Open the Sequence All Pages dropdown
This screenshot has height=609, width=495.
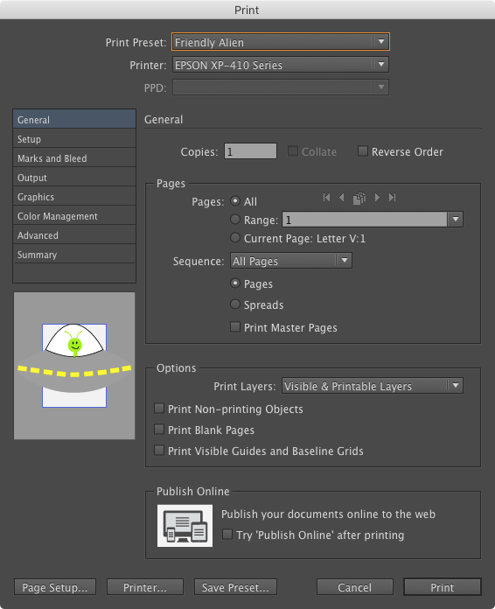coord(290,261)
